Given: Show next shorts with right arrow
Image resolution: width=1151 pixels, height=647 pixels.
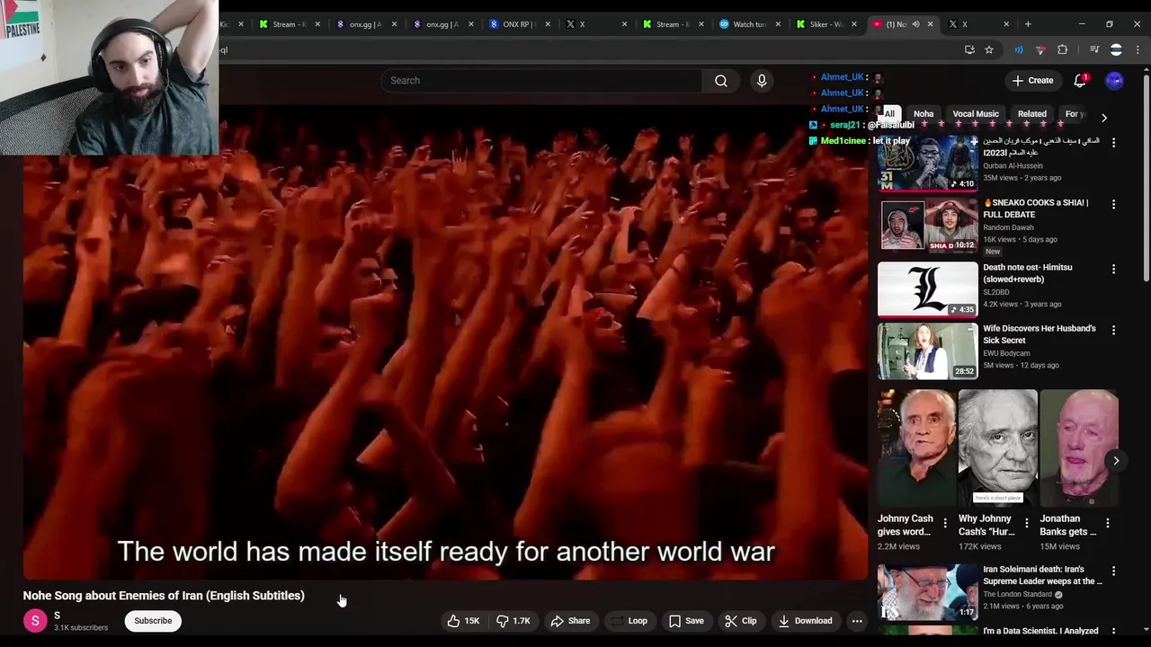Looking at the screenshot, I should coord(1116,461).
